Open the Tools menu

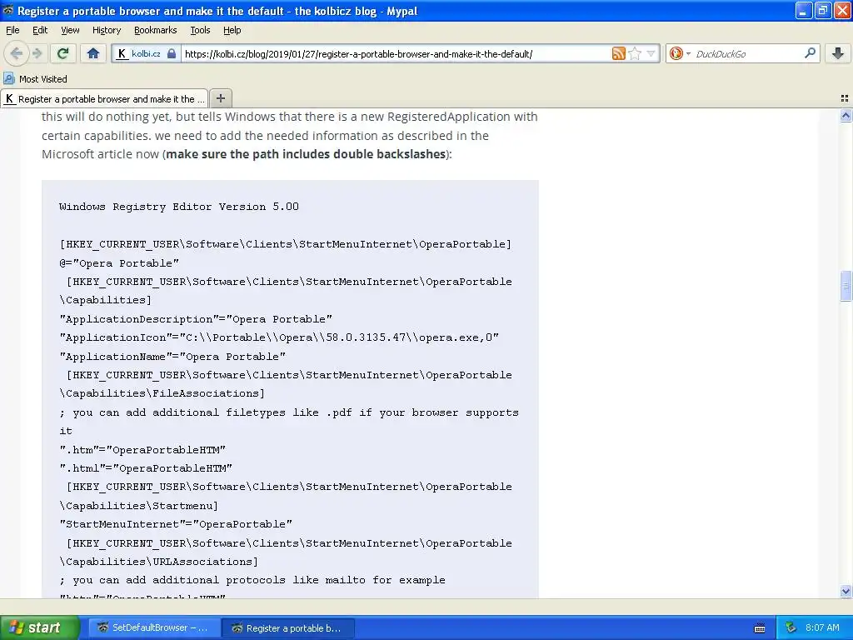[200, 30]
